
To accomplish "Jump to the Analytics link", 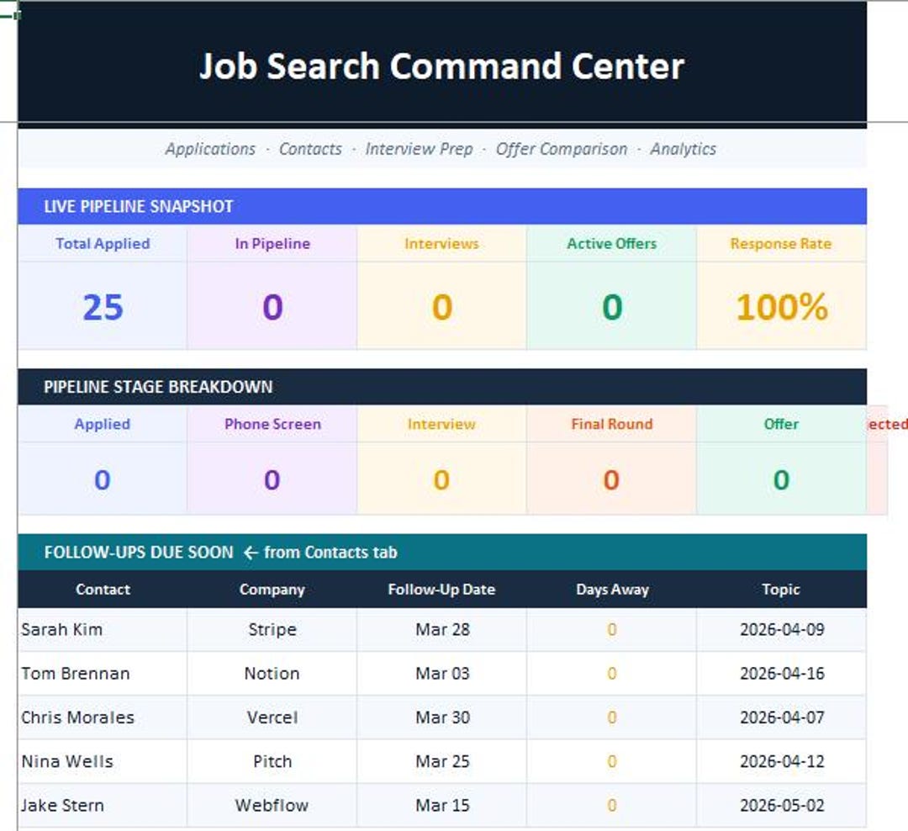I will point(683,149).
